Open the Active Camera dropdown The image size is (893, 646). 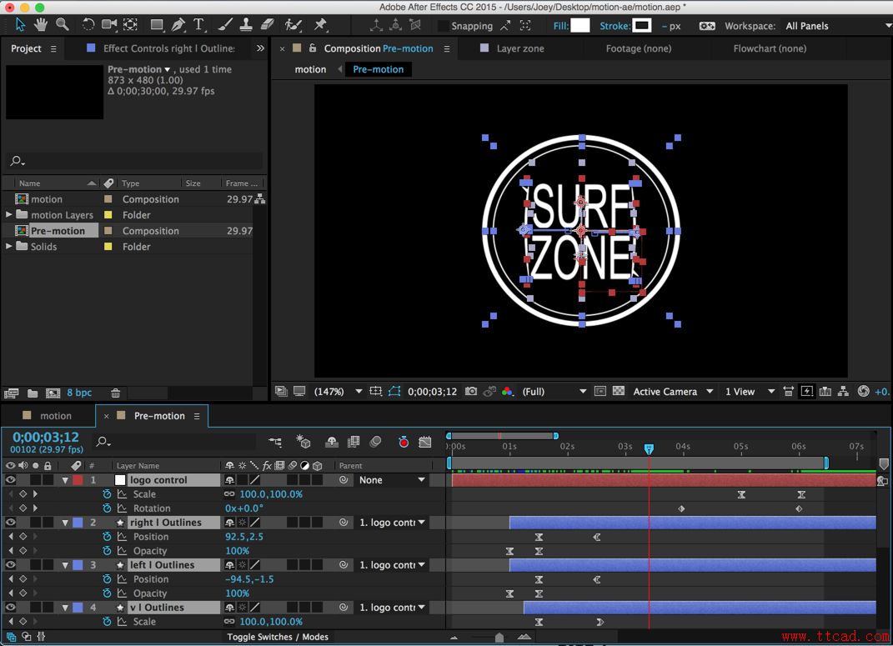[673, 392]
